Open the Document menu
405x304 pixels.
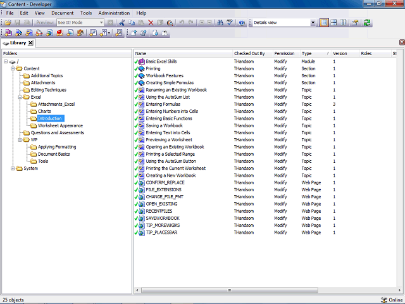click(62, 13)
